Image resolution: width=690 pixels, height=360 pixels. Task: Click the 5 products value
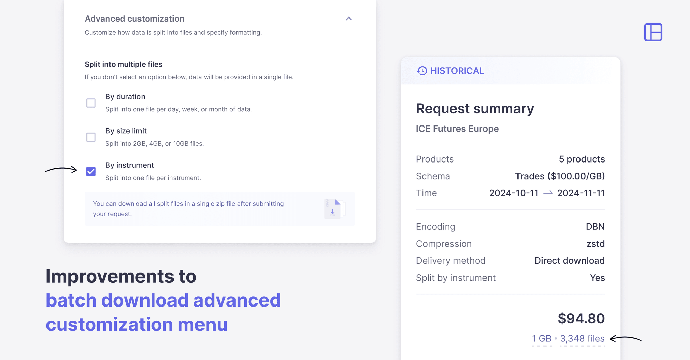[x=582, y=159]
